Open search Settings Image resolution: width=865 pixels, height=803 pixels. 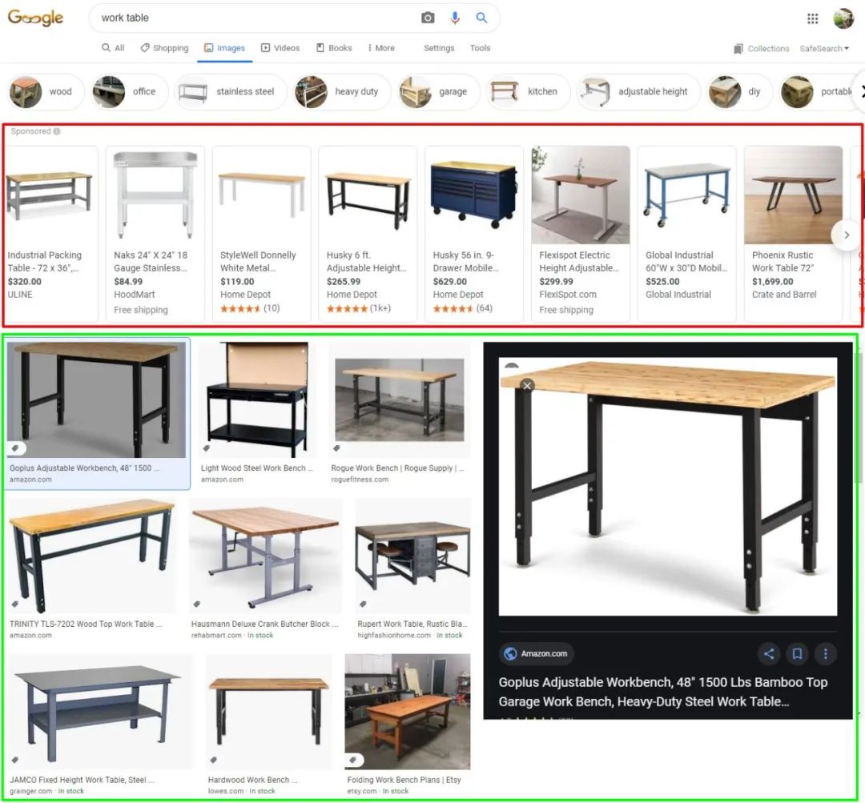439,48
